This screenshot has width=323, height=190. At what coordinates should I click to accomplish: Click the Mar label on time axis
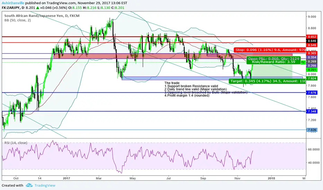pyautogui.click(x=99, y=178)
